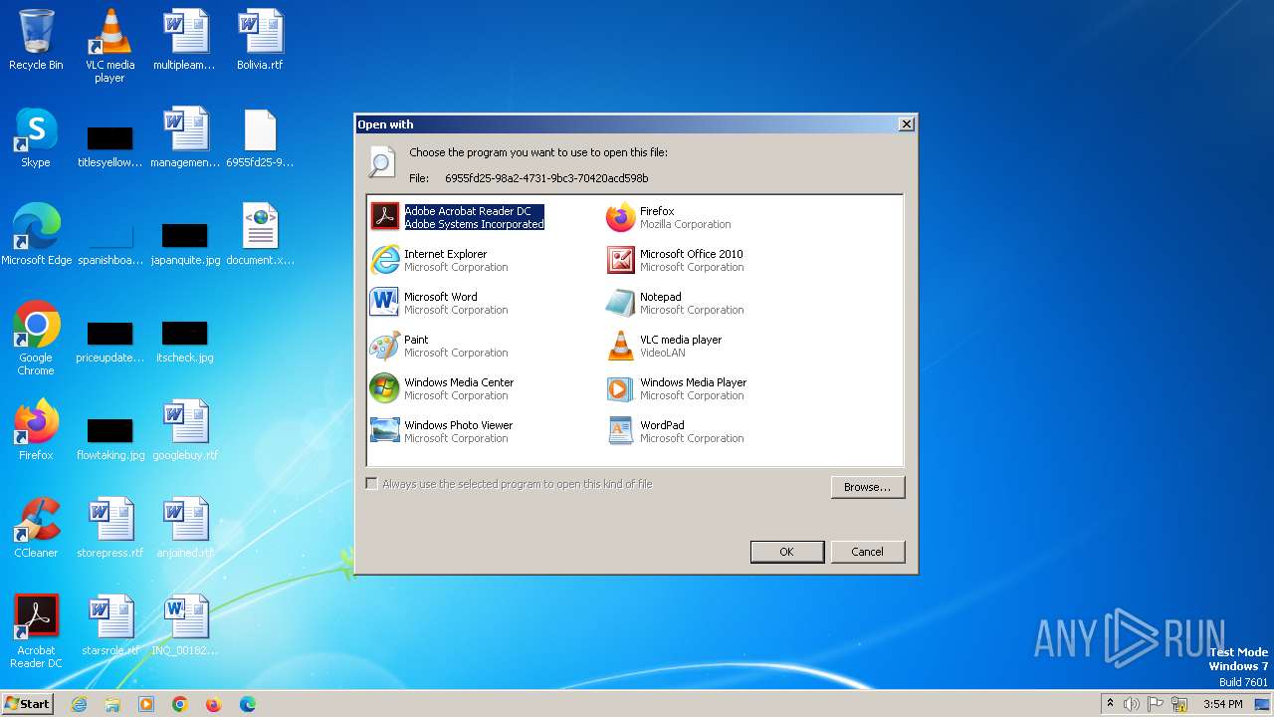Select Windows Photo Viewer icon
The height and width of the screenshot is (717, 1274).
(x=384, y=431)
